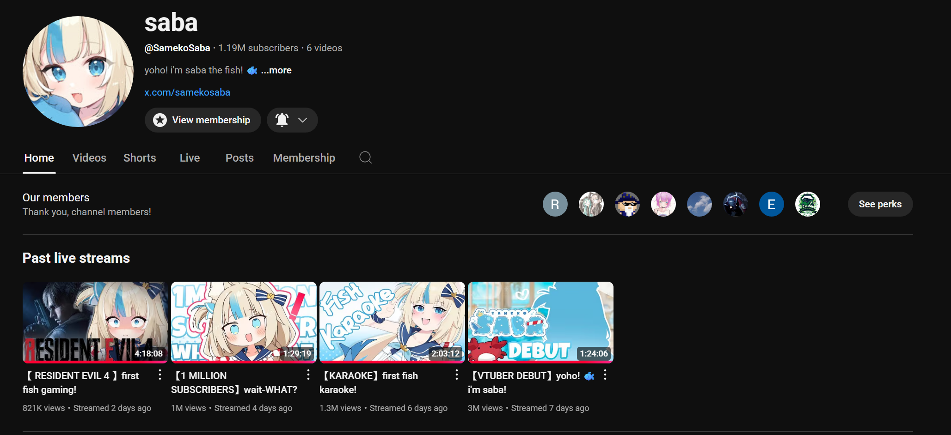Viewport: 951px width, 435px height.
Task: Open the 1 Million Subscribers stream thumbnail
Action: 244,322
